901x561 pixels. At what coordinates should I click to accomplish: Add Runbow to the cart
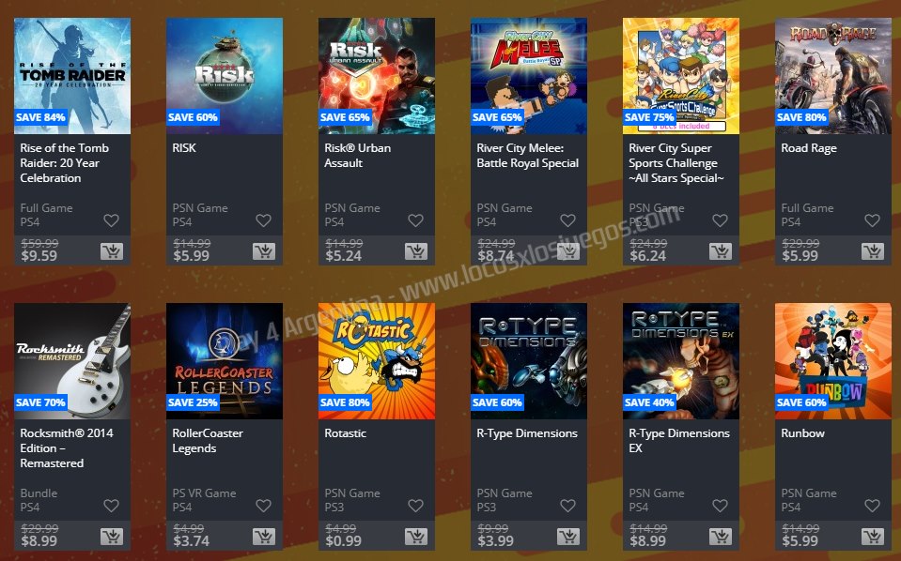coord(872,537)
